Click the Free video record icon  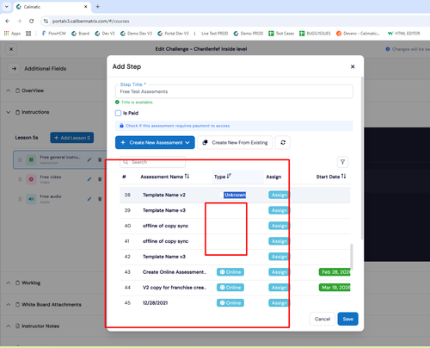point(31,179)
